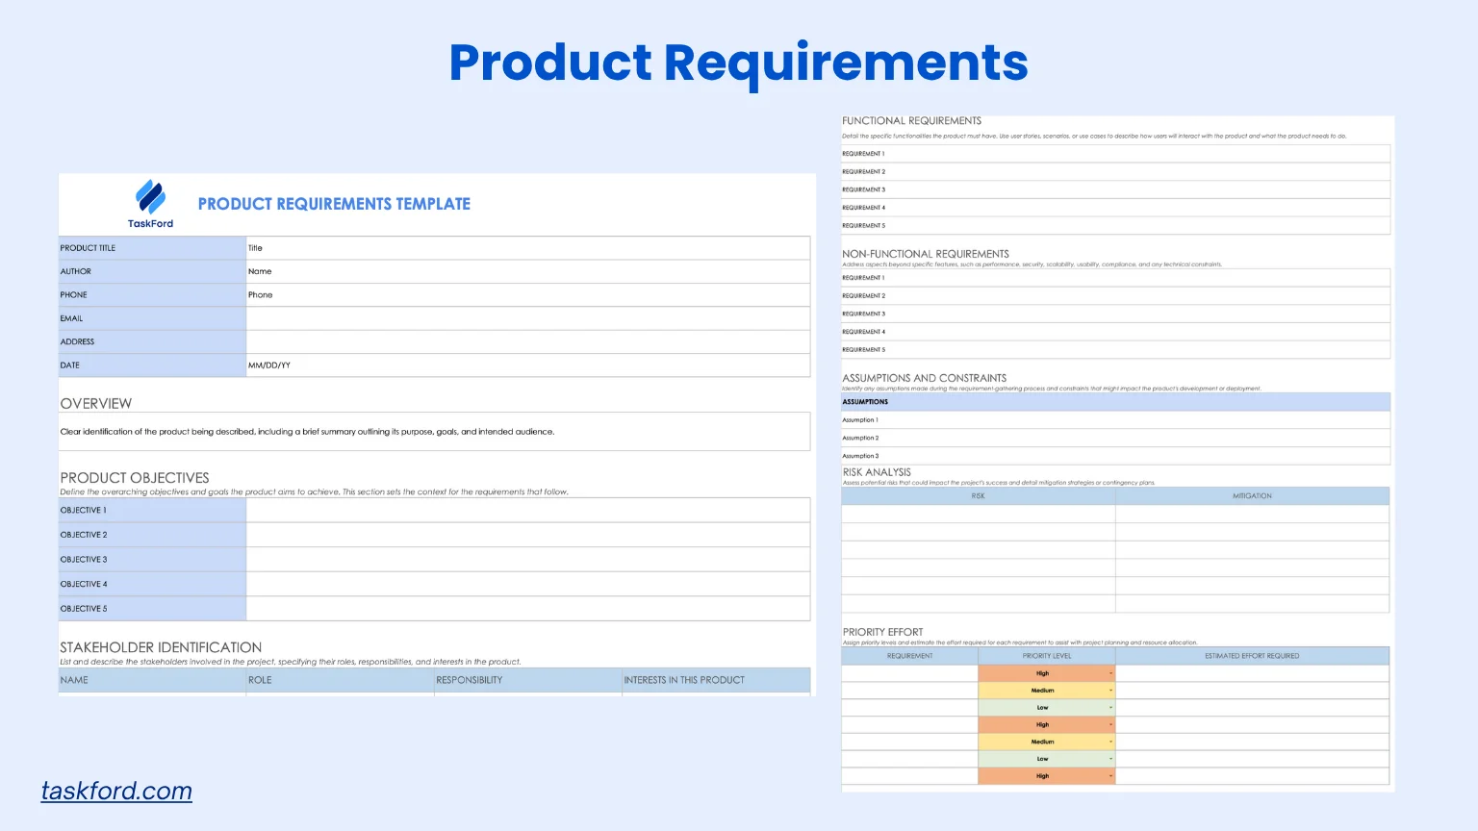The image size is (1478, 831).
Task: Click the Date field showing MM/DD/YY
Action: click(527, 365)
